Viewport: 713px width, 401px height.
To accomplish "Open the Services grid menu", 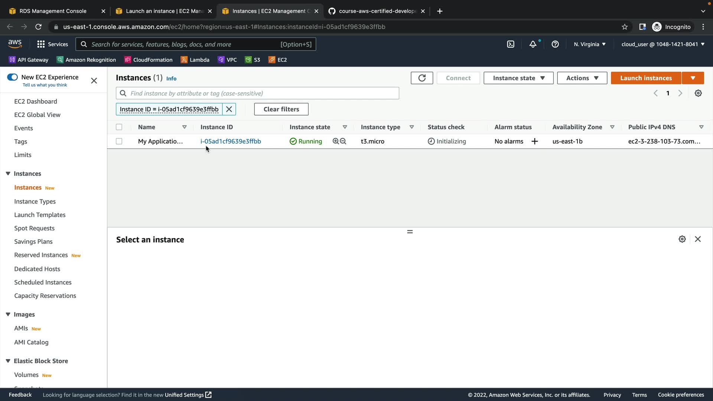I will click(x=41, y=44).
